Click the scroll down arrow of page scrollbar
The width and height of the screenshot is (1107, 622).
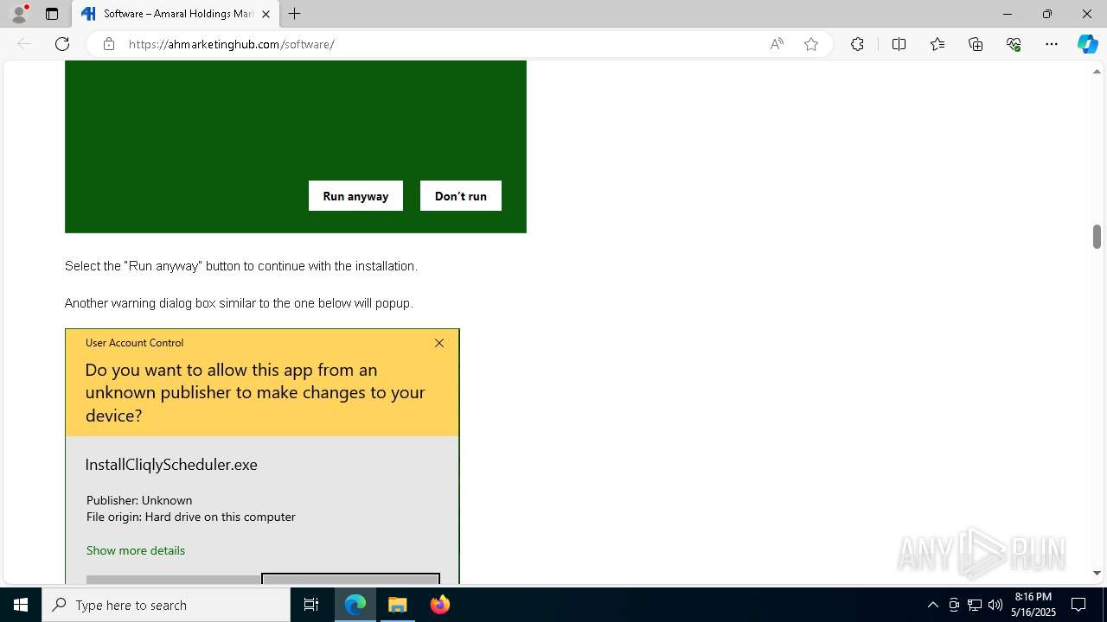click(x=1097, y=573)
